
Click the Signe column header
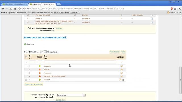click(x=40, y=57)
